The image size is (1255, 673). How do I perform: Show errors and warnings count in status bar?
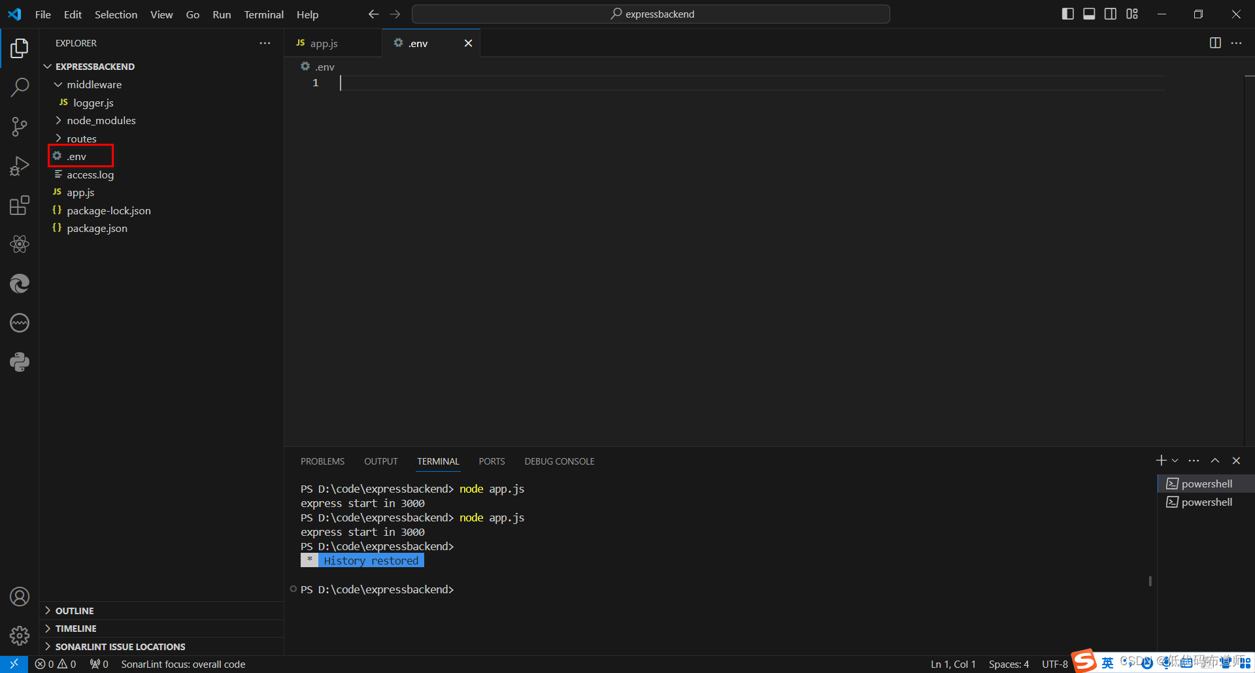pyautogui.click(x=56, y=664)
